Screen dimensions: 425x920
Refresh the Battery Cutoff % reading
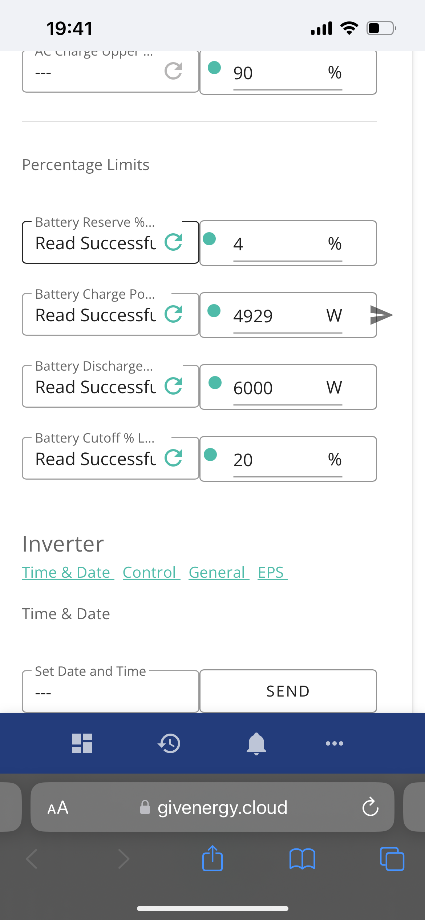coord(173,458)
